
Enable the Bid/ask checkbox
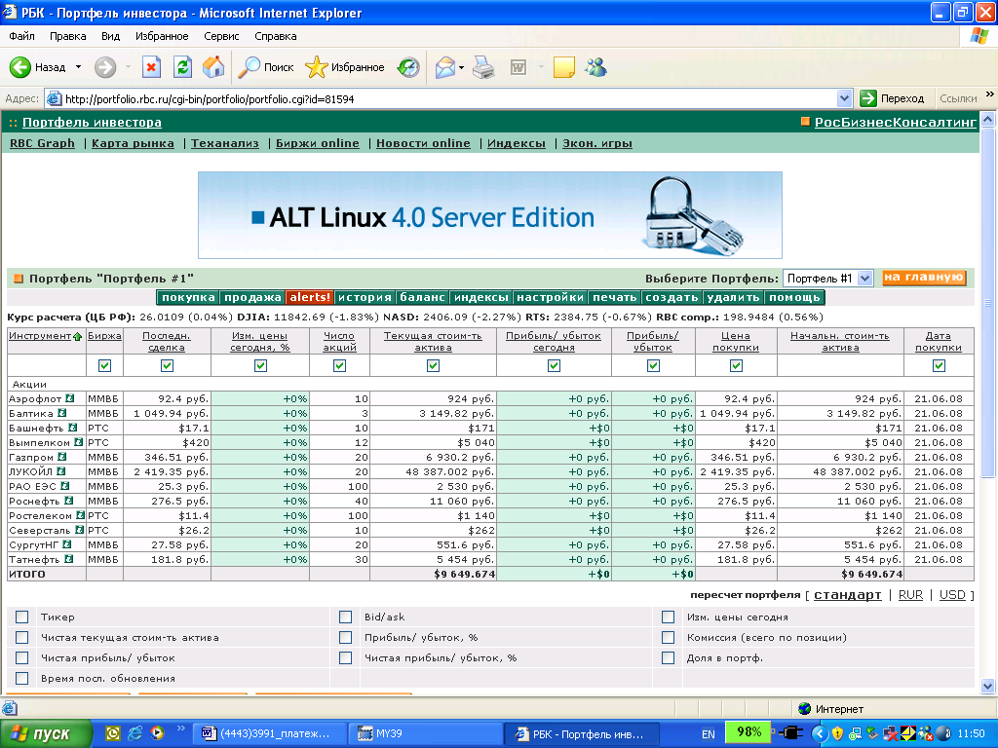[345, 617]
